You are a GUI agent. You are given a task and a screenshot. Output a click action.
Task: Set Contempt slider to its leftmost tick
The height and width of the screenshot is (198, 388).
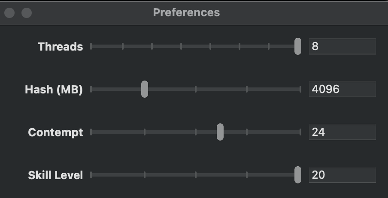tap(91, 132)
